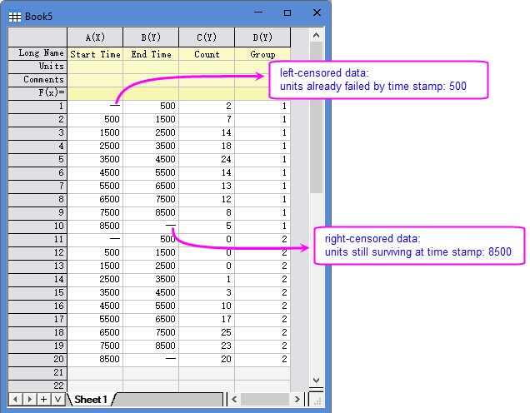Click Count value 7 in row 2
The width and height of the screenshot is (530, 413).
(207, 120)
